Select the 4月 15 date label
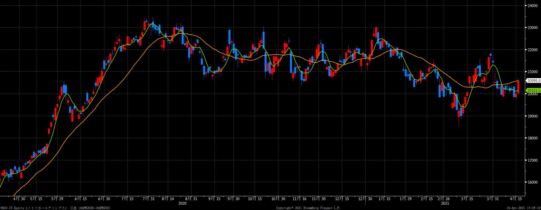The image size is (541, 210). 516,199
